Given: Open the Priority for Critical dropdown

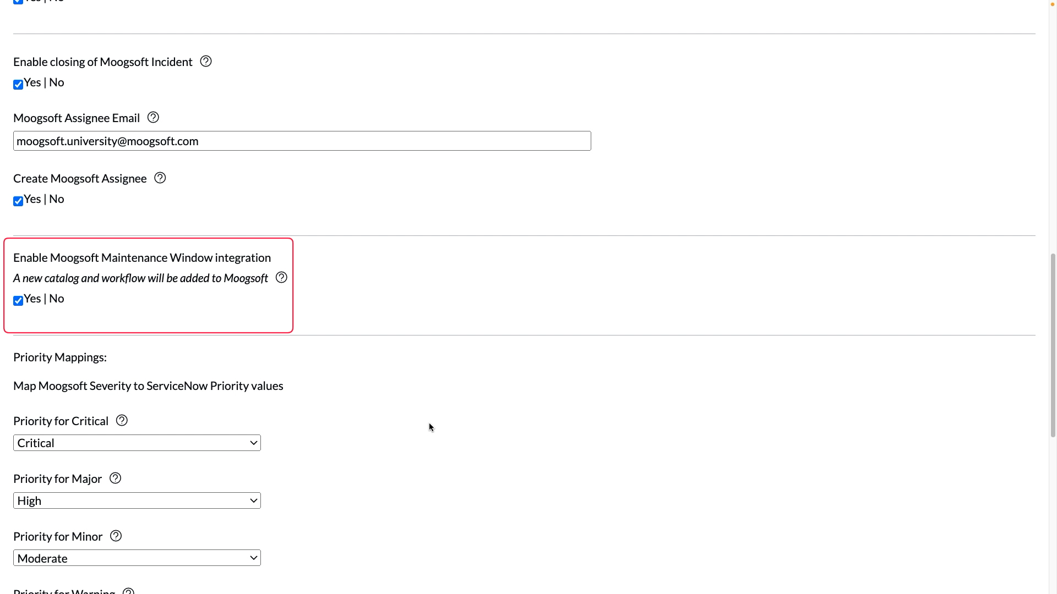Looking at the screenshot, I should click(x=137, y=443).
